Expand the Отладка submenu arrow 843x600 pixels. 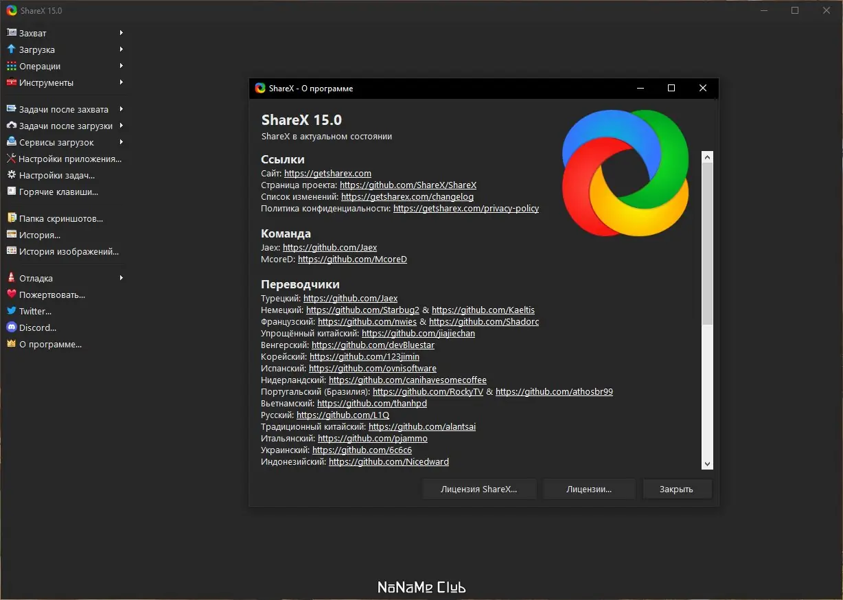pos(121,278)
